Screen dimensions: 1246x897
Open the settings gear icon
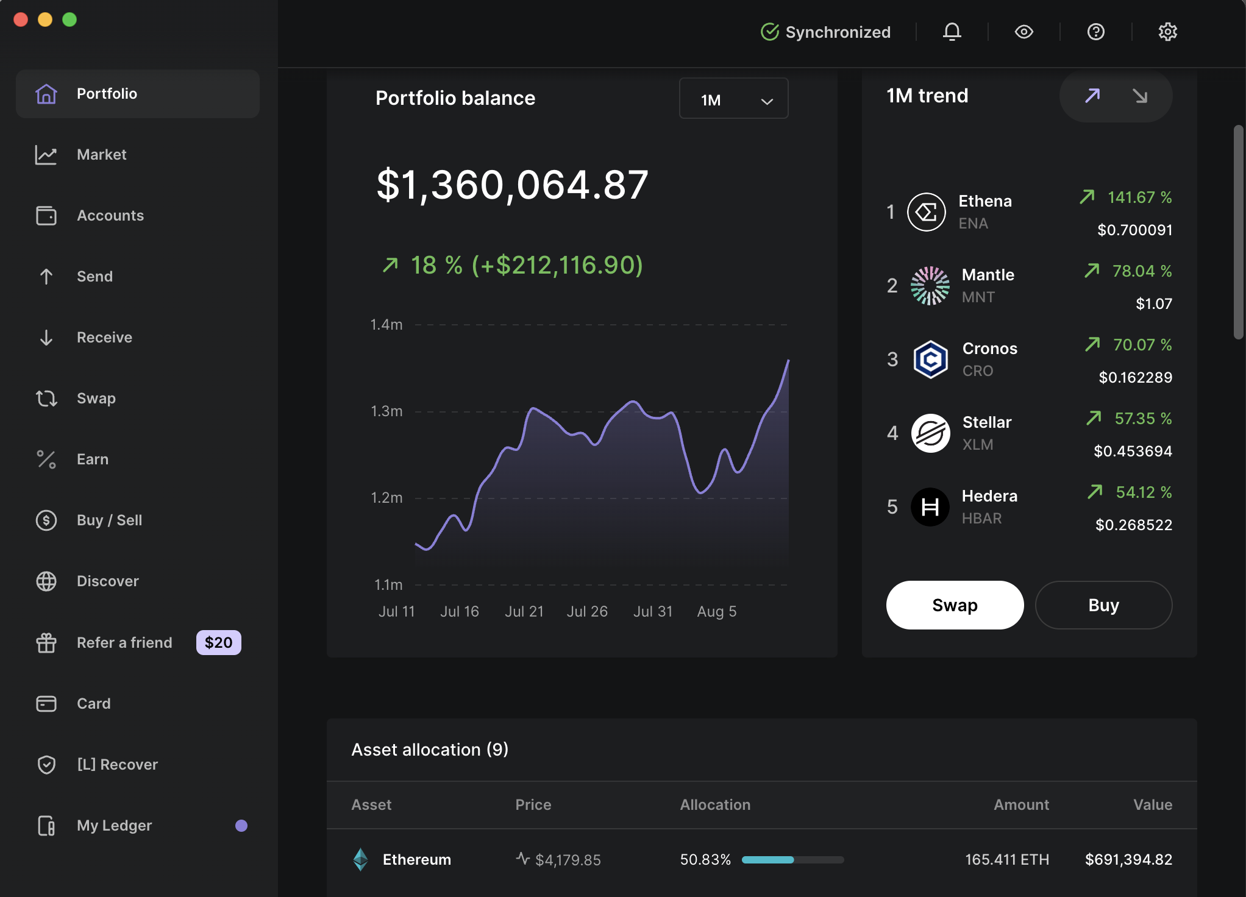tap(1168, 32)
